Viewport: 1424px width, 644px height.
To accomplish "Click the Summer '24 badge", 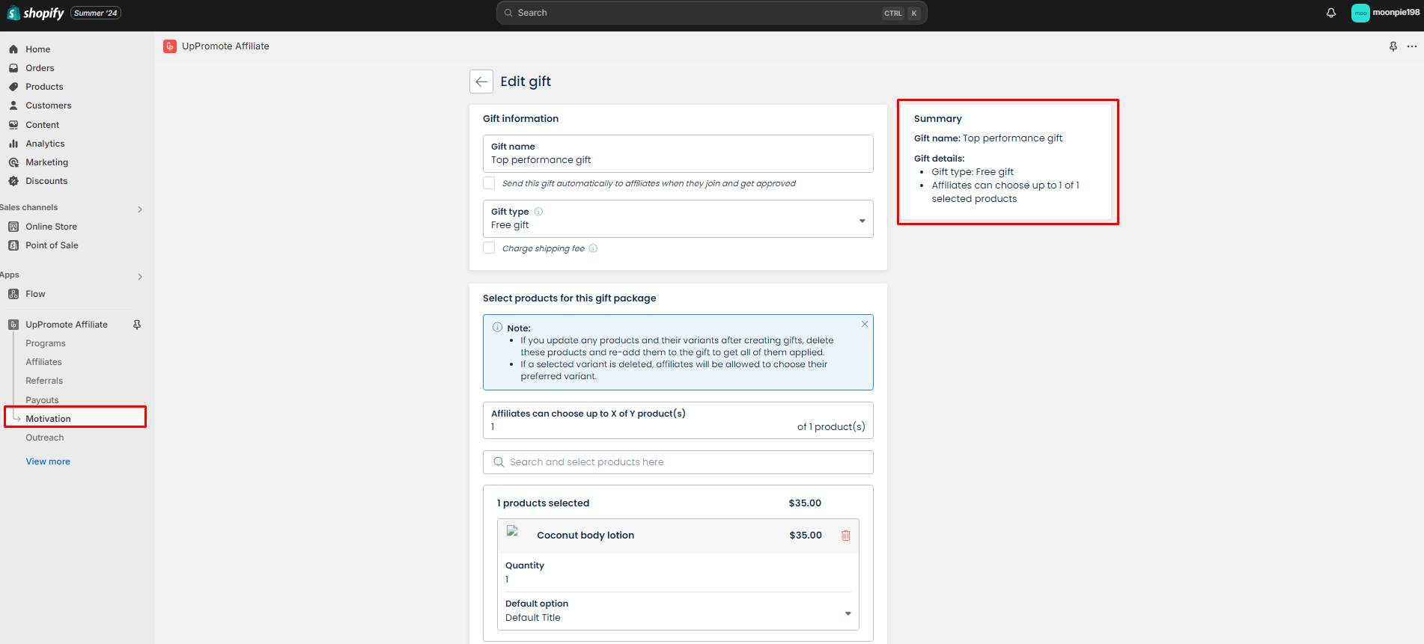I will point(96,13).
